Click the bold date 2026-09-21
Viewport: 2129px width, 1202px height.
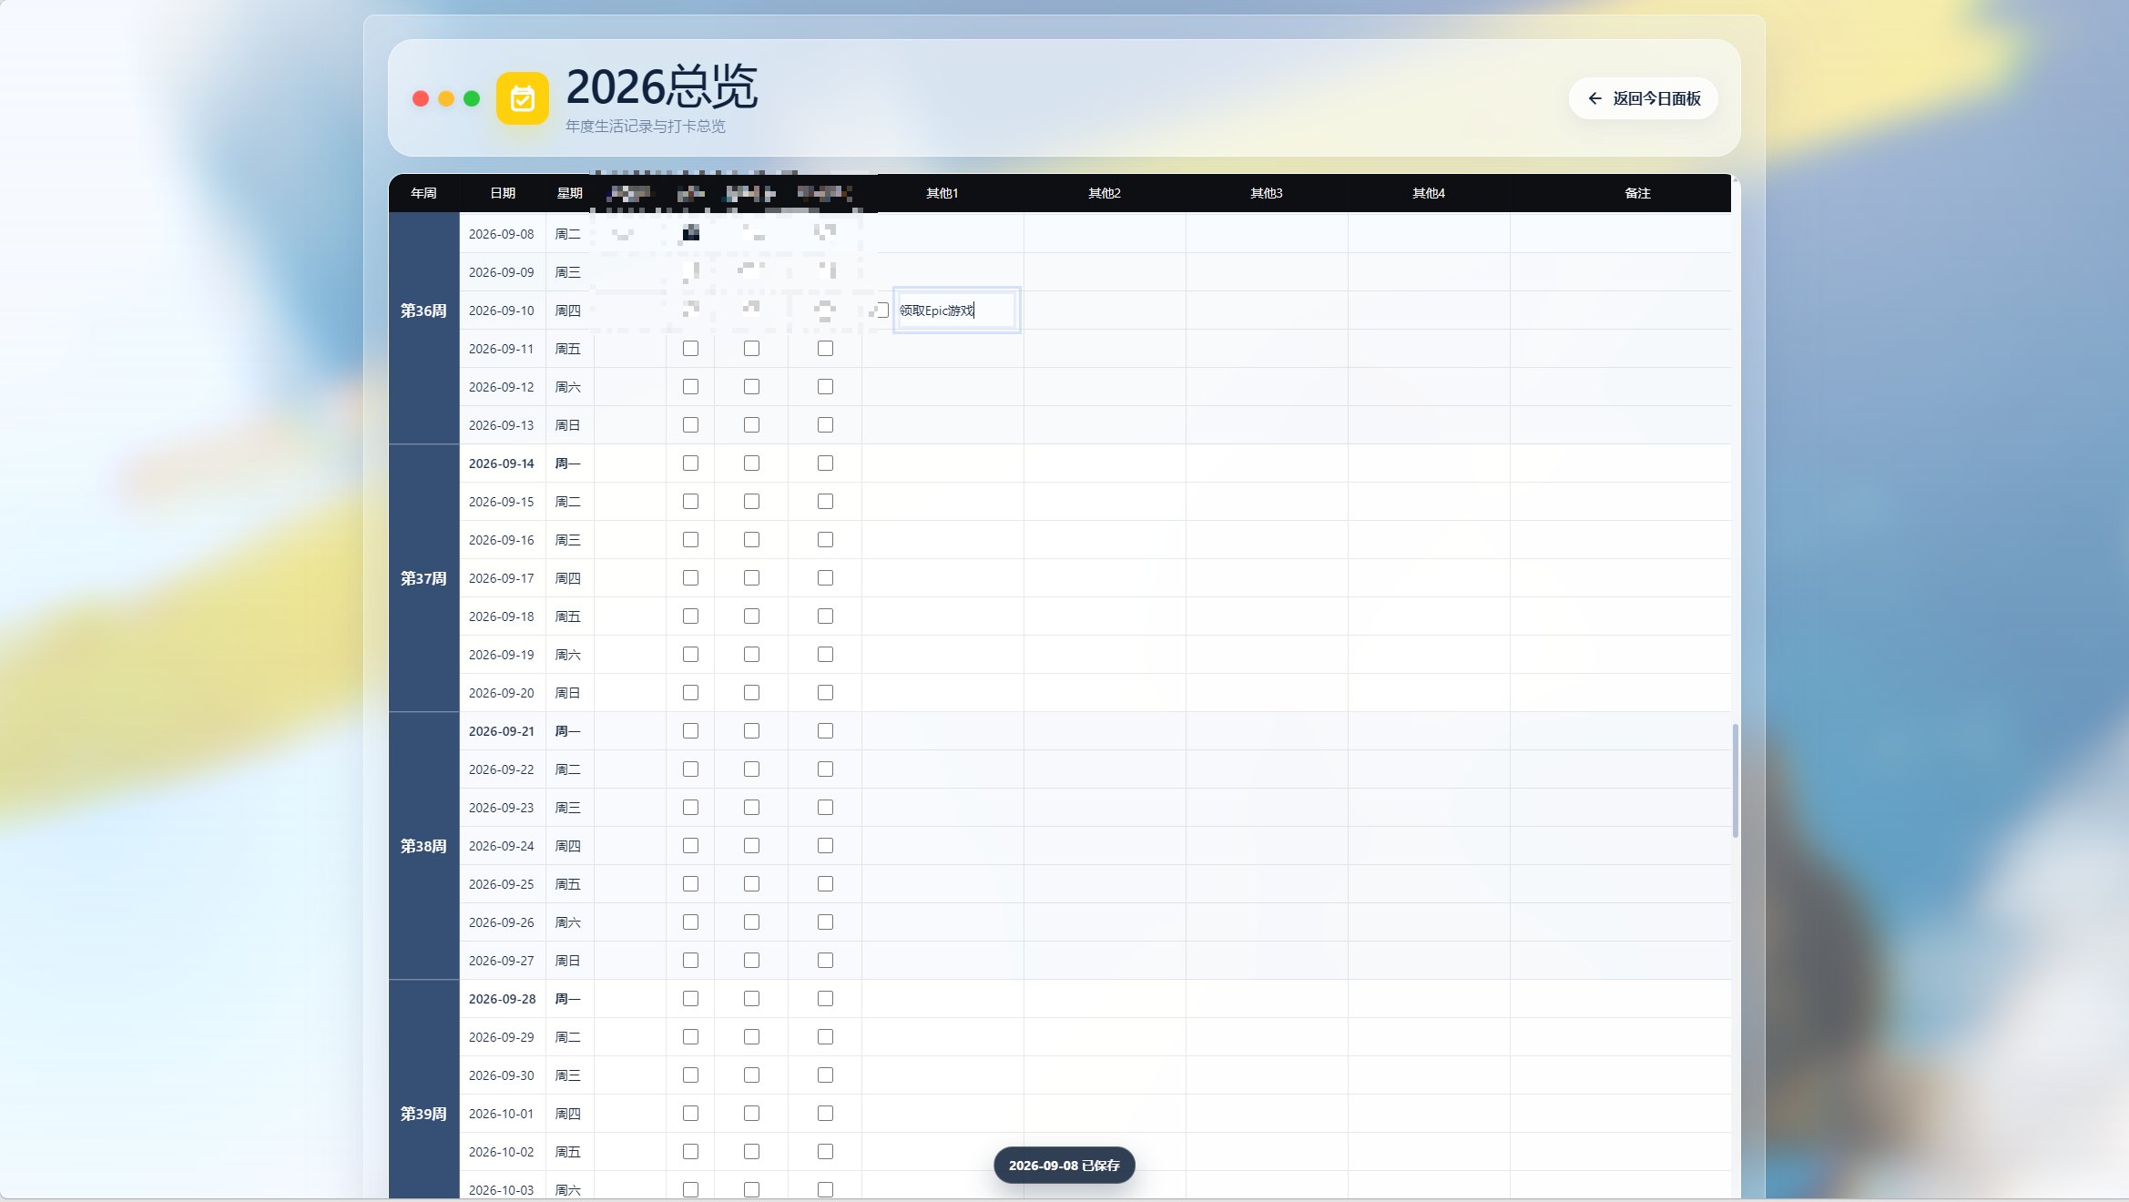(x=502, y=731)
